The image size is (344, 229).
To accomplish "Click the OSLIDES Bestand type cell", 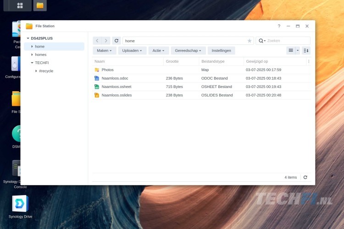I will point(217,95).
